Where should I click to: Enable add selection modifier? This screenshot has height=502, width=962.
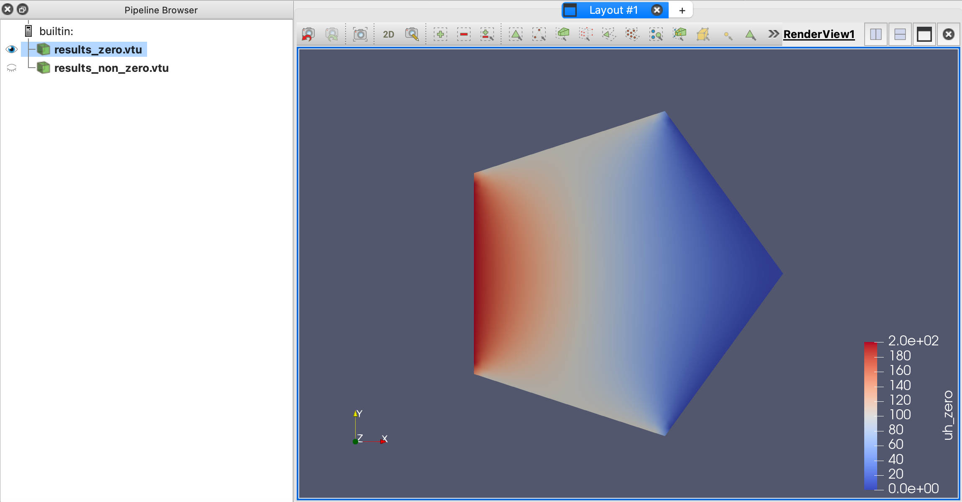[x=440, y=34]
